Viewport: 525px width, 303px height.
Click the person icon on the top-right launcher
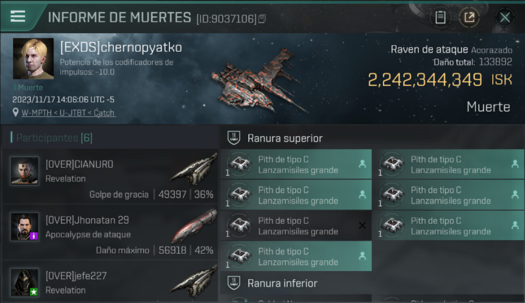click(515, 164)
